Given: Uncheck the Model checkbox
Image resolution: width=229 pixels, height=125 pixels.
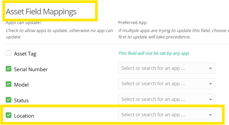Looking at the screenshot, I should pyautogui.click(x=8, y=84).
